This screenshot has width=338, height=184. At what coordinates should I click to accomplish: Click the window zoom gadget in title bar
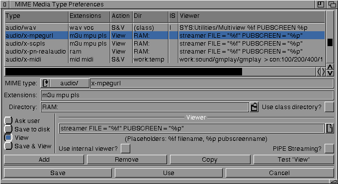pyautogui.click(x=321, y=4)
